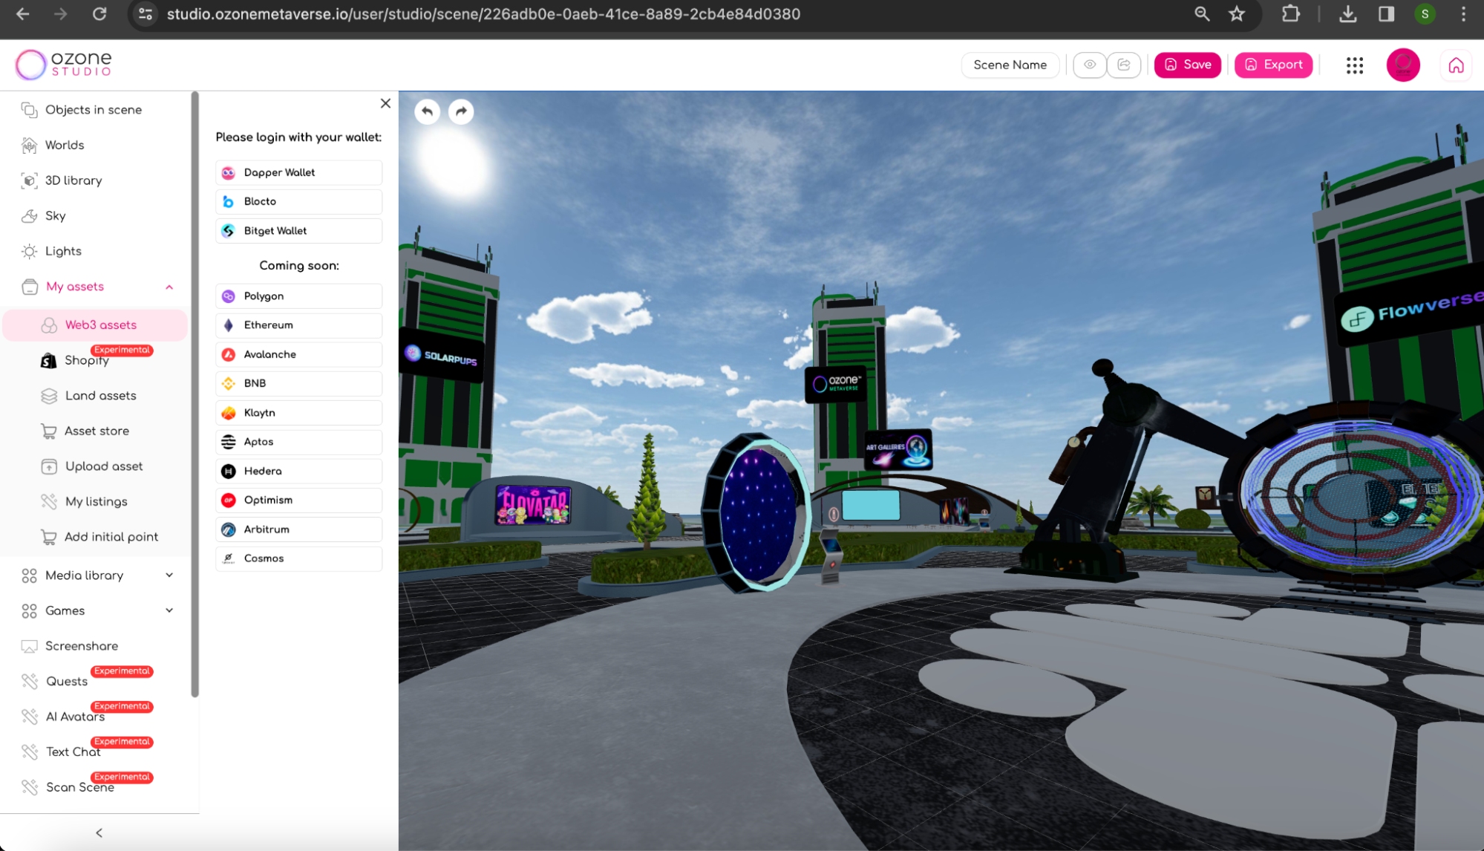Enable the second scene toggle
This screenshot has height=851, width=1484.
pos(1124,64)
